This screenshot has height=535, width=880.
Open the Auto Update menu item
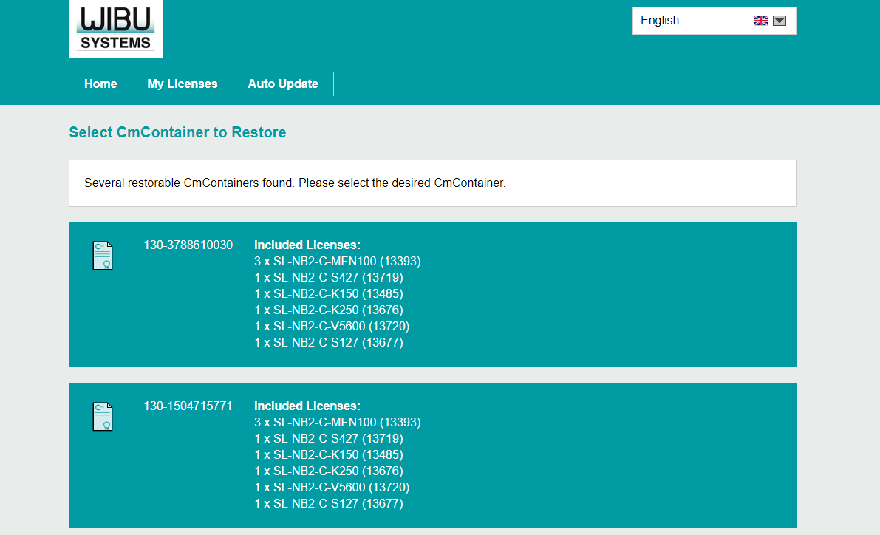tap(283, 84)
